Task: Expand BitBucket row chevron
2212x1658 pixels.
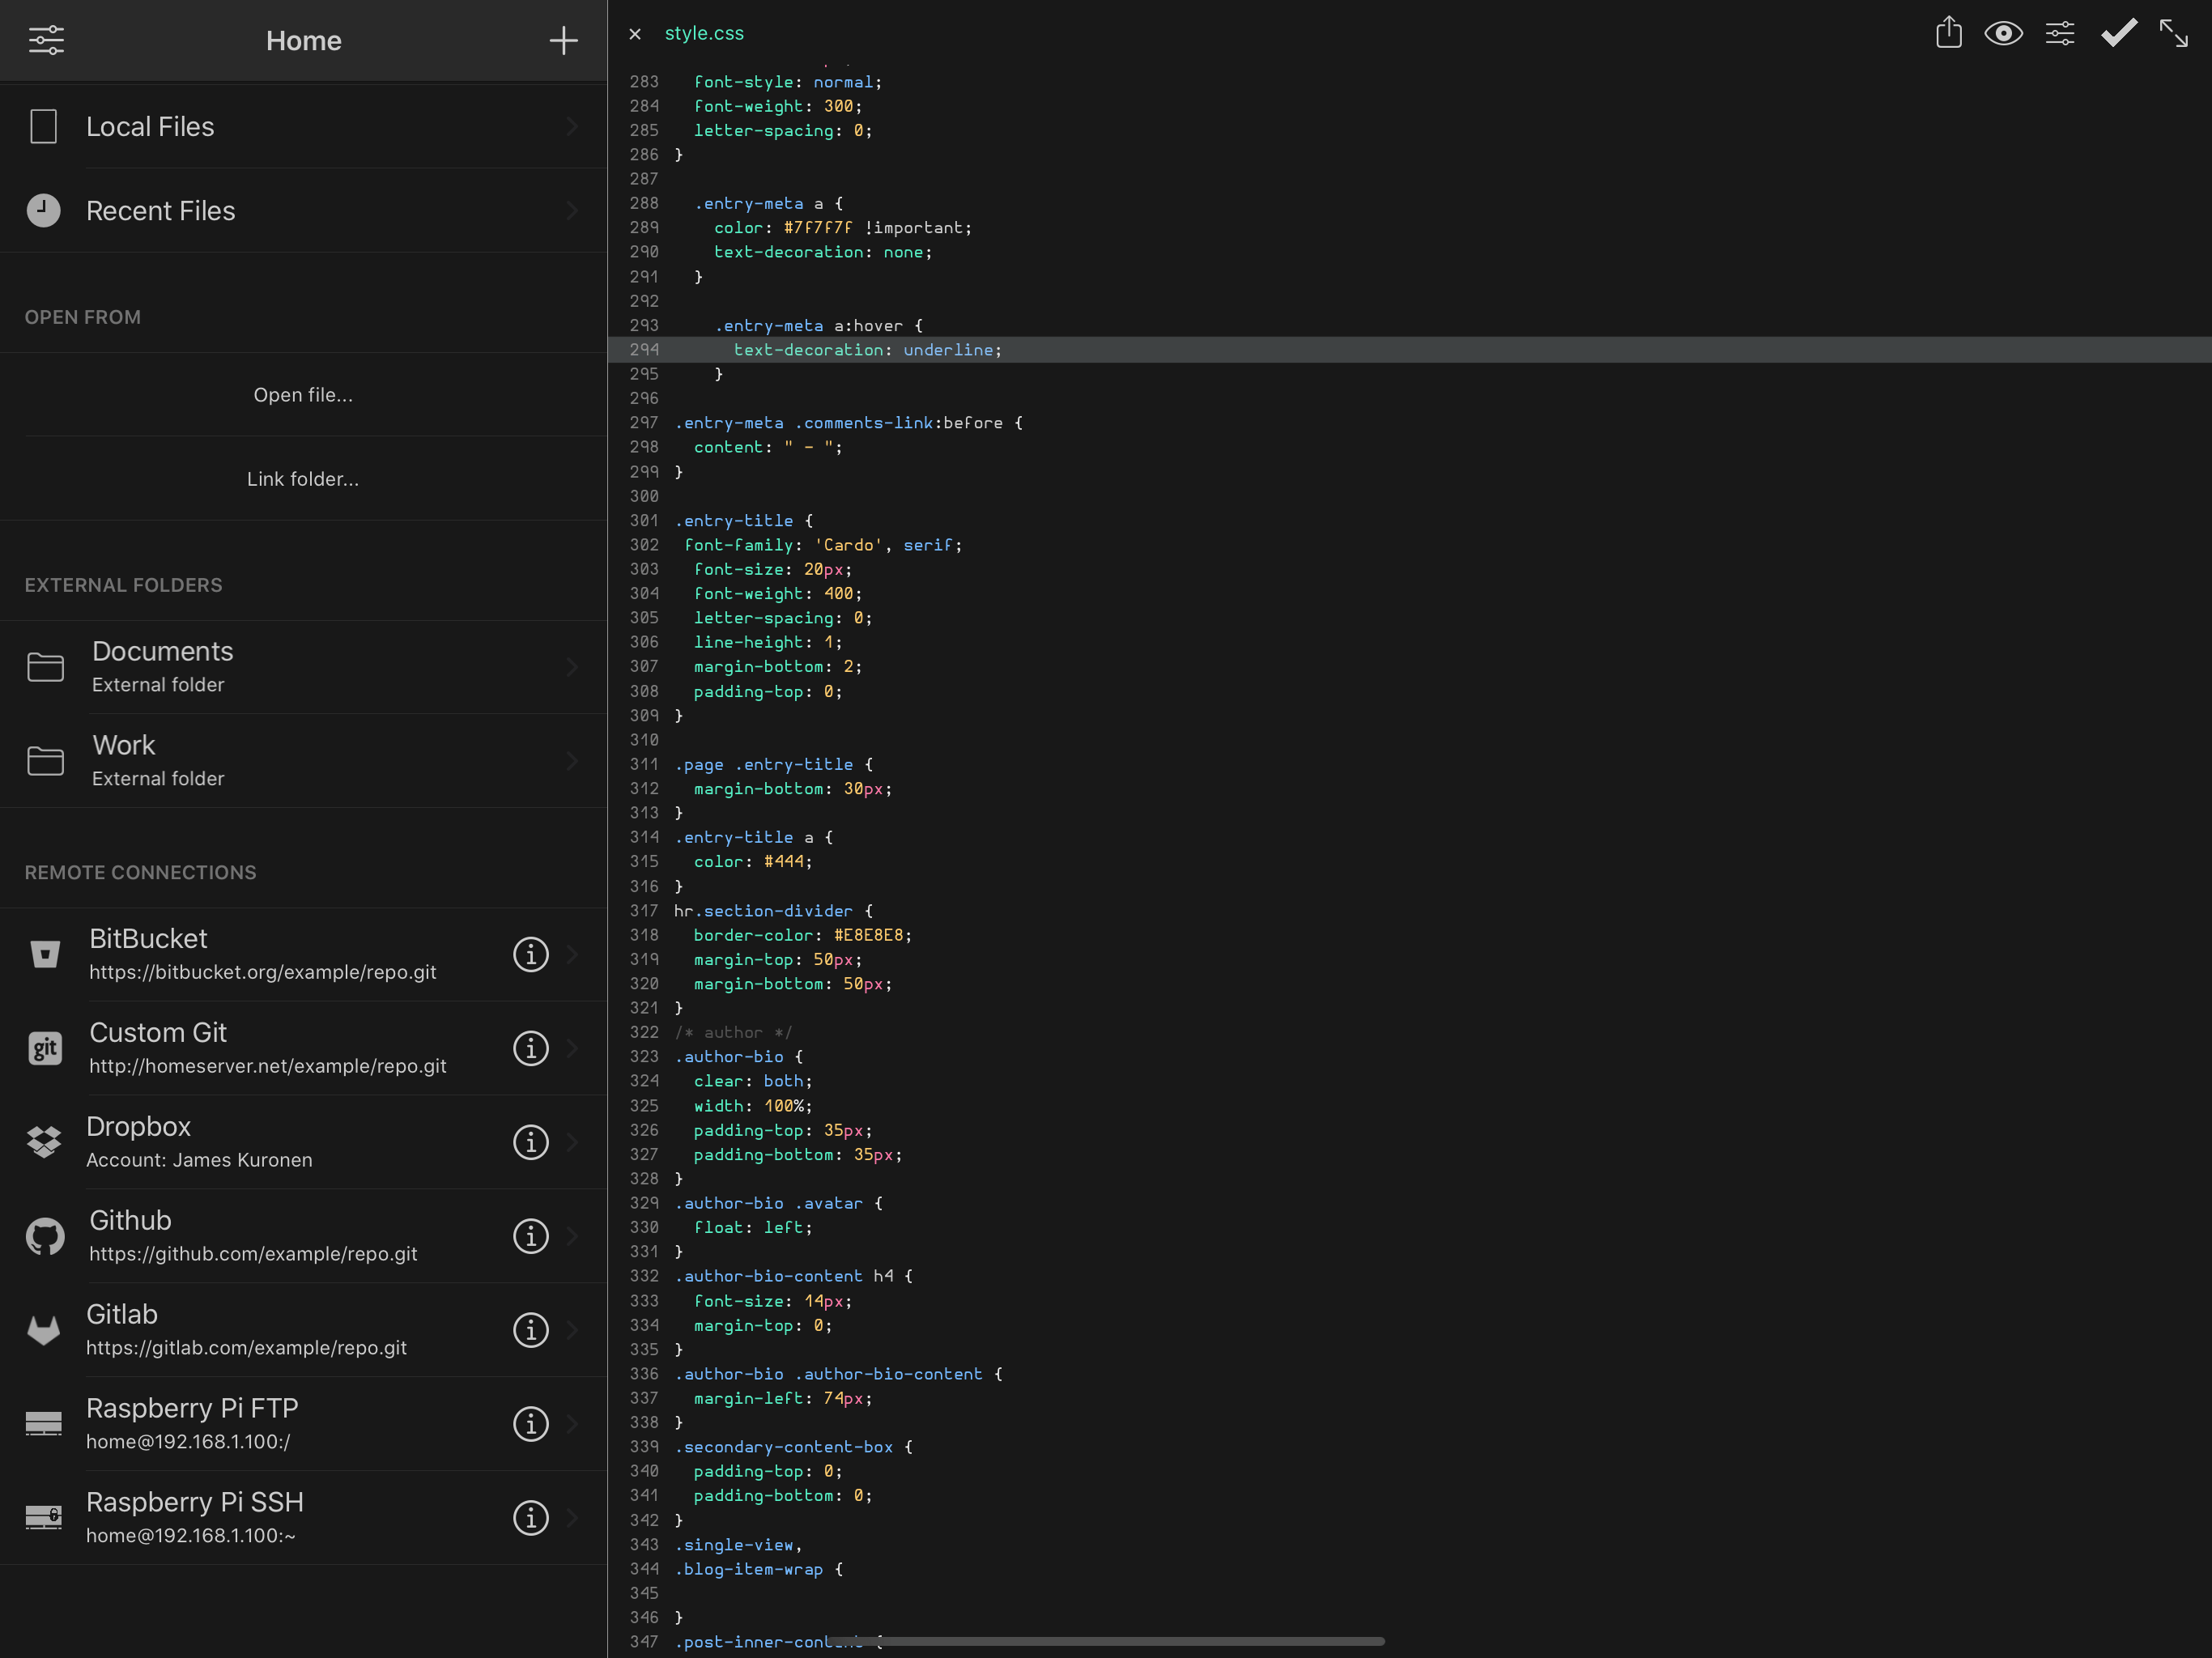Action: coord(572,954)
